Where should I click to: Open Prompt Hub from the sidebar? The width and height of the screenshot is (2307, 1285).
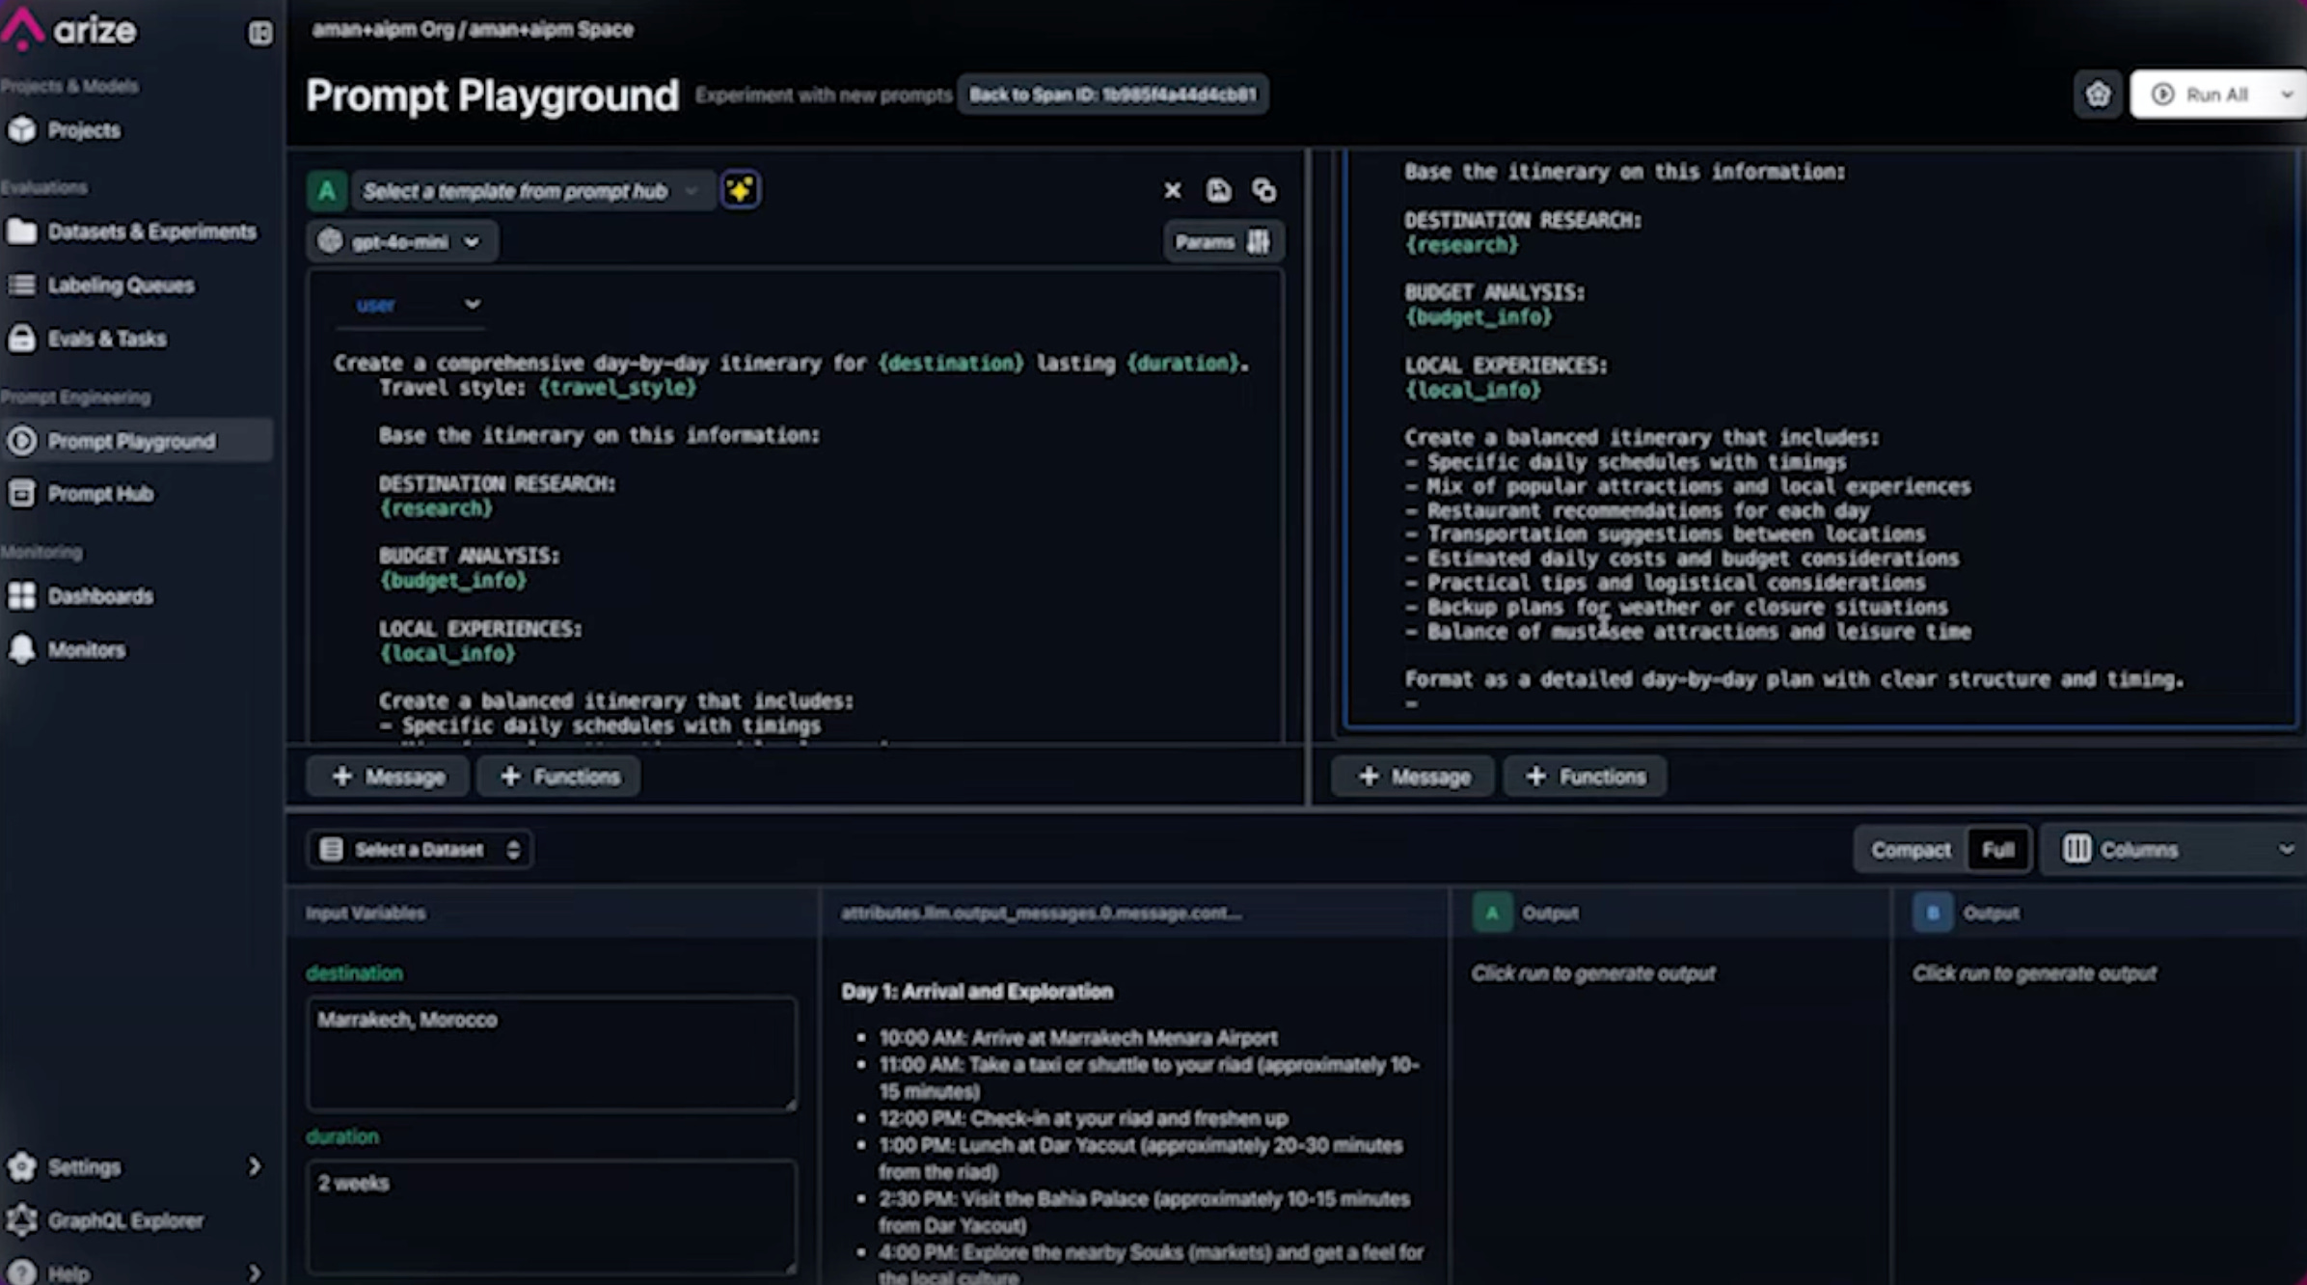pos(99,494)
